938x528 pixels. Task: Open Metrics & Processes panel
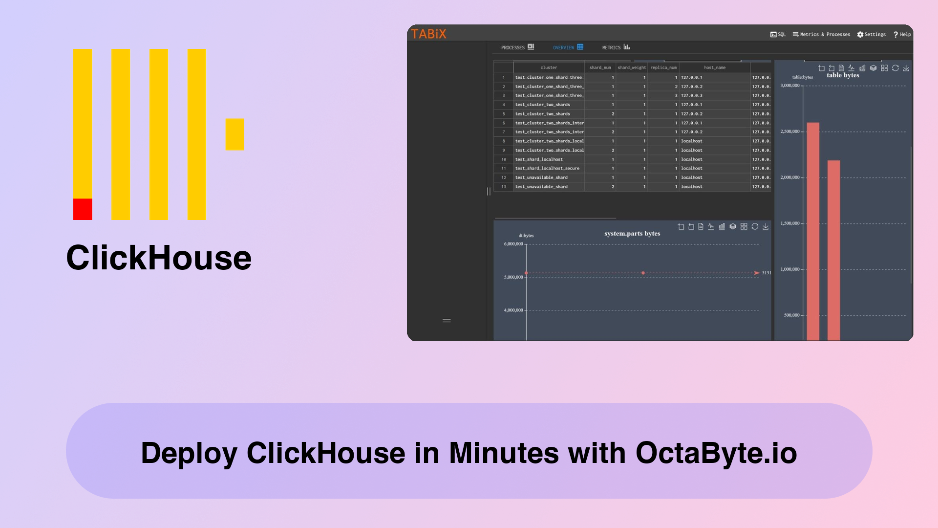[821, 34]
